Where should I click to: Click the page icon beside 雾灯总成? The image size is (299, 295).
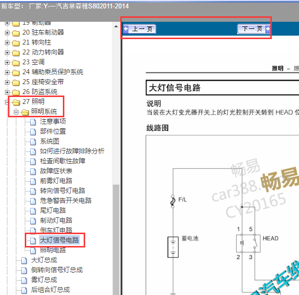tap(24, 281)
